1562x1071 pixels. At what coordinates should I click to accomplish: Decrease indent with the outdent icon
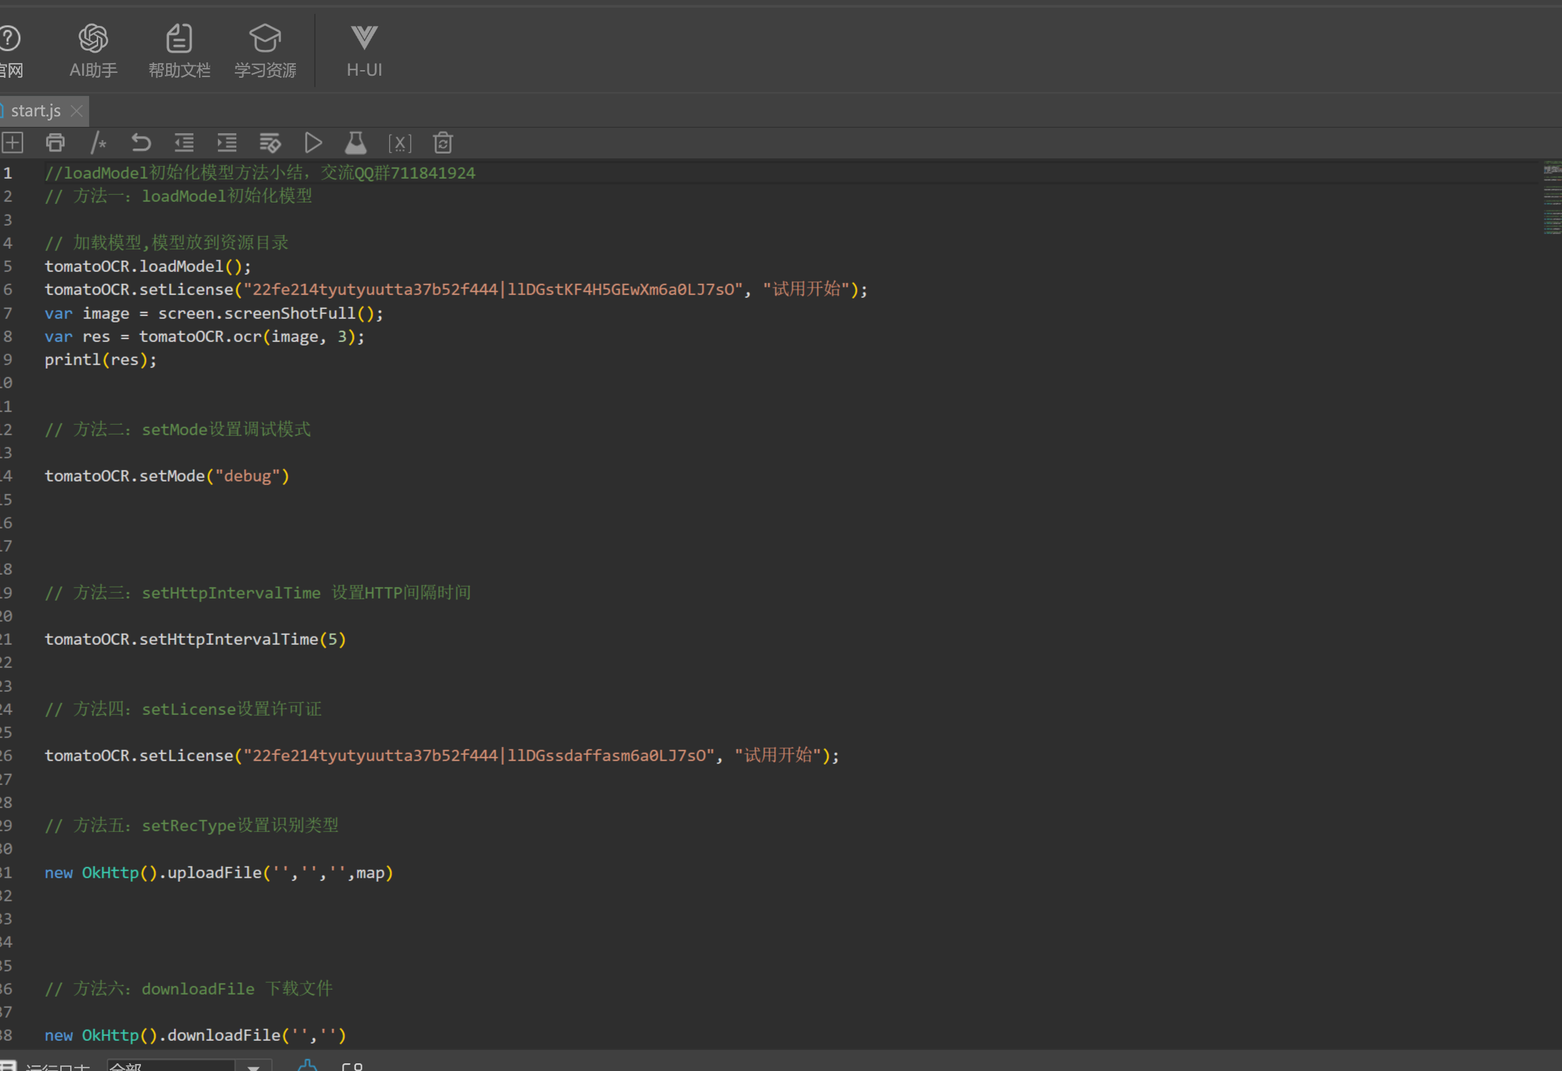pos(184,143)
